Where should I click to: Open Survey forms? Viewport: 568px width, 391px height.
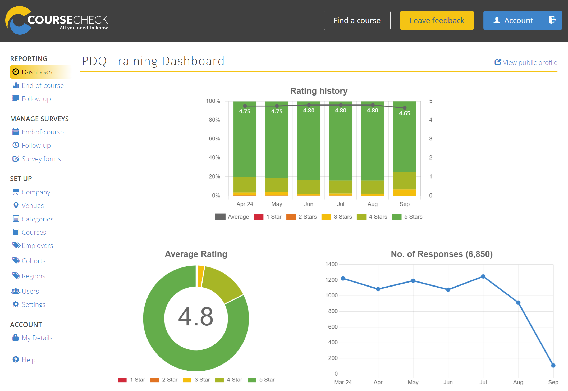(41, 159)
